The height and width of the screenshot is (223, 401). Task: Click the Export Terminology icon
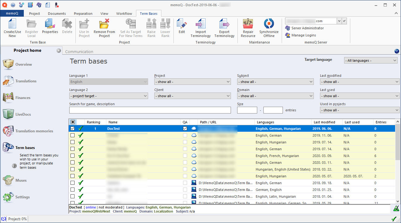pyautogui.click(x=224, y=24)
